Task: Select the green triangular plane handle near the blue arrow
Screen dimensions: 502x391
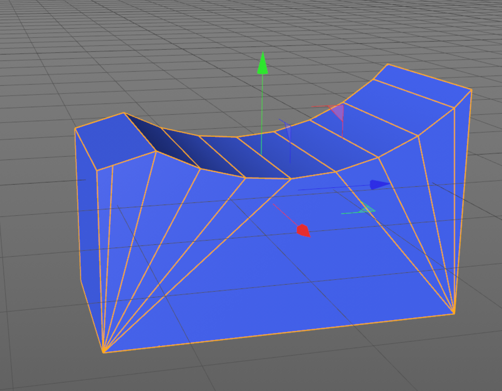Action: [367, 208]
